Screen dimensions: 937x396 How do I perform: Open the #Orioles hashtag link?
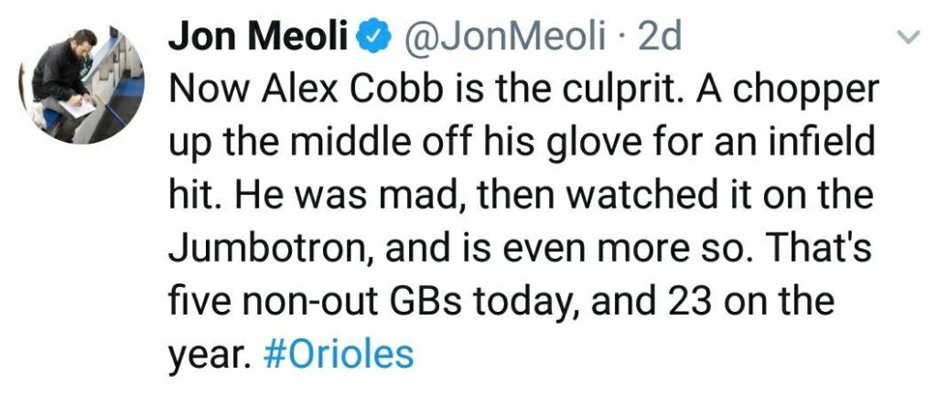click(339, 354)
